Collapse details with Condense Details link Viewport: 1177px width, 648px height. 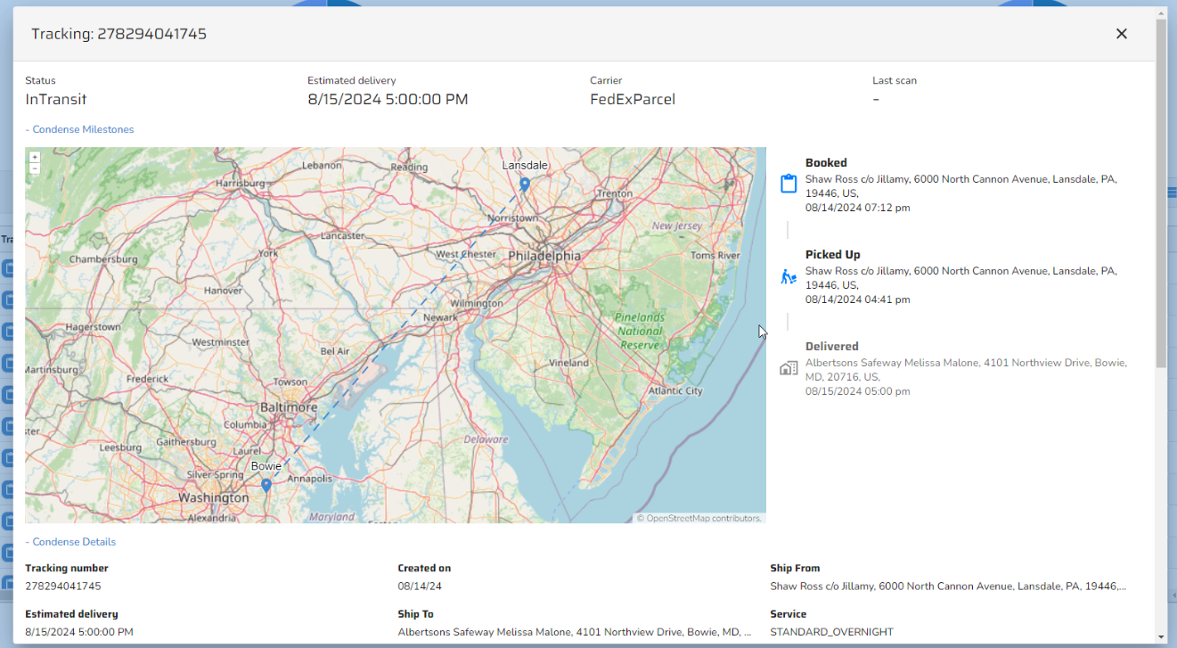[70, 542]
